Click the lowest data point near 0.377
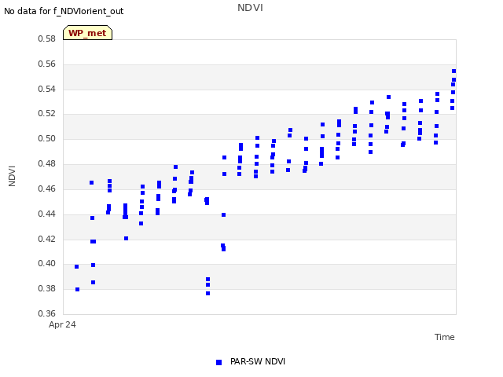This screenshot has height=377, width=503. pos(207,293)
